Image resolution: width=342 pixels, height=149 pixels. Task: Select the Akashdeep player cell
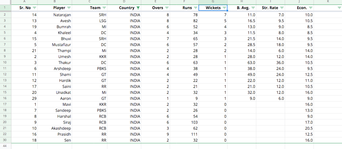pyautogui.click(x=54, y=128)
